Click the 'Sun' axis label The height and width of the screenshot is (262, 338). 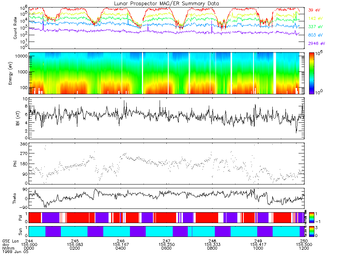20,232
